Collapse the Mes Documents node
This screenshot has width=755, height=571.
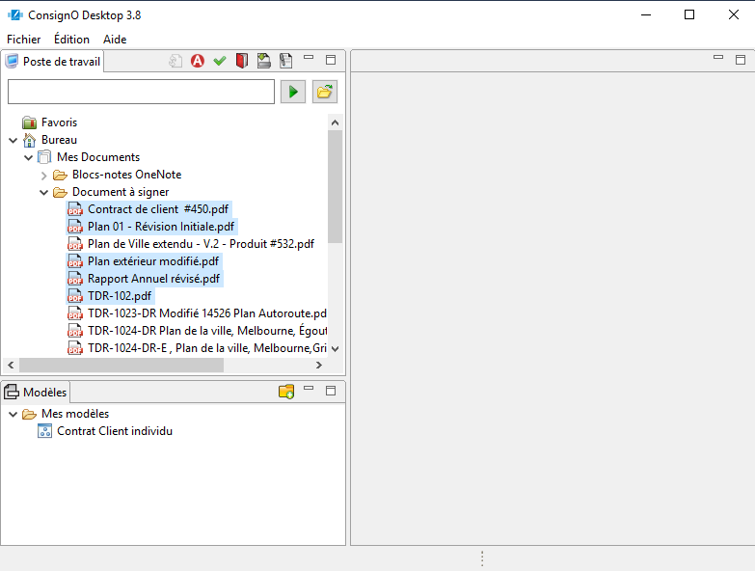click(x=28, y=157)
